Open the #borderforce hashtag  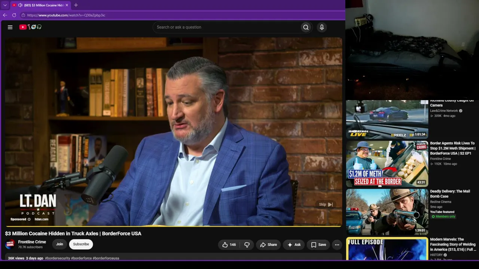81,258
